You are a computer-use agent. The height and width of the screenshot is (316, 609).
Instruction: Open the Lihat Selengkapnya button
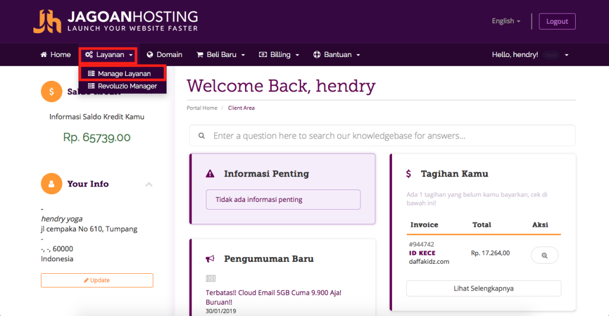tap(484, 289)
